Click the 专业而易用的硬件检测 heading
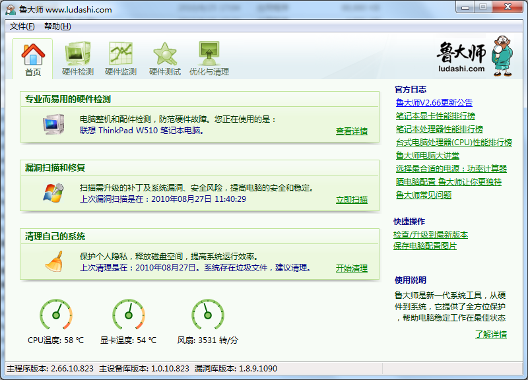The width and height of the screenshot is (528, 380). click(68, 100)
